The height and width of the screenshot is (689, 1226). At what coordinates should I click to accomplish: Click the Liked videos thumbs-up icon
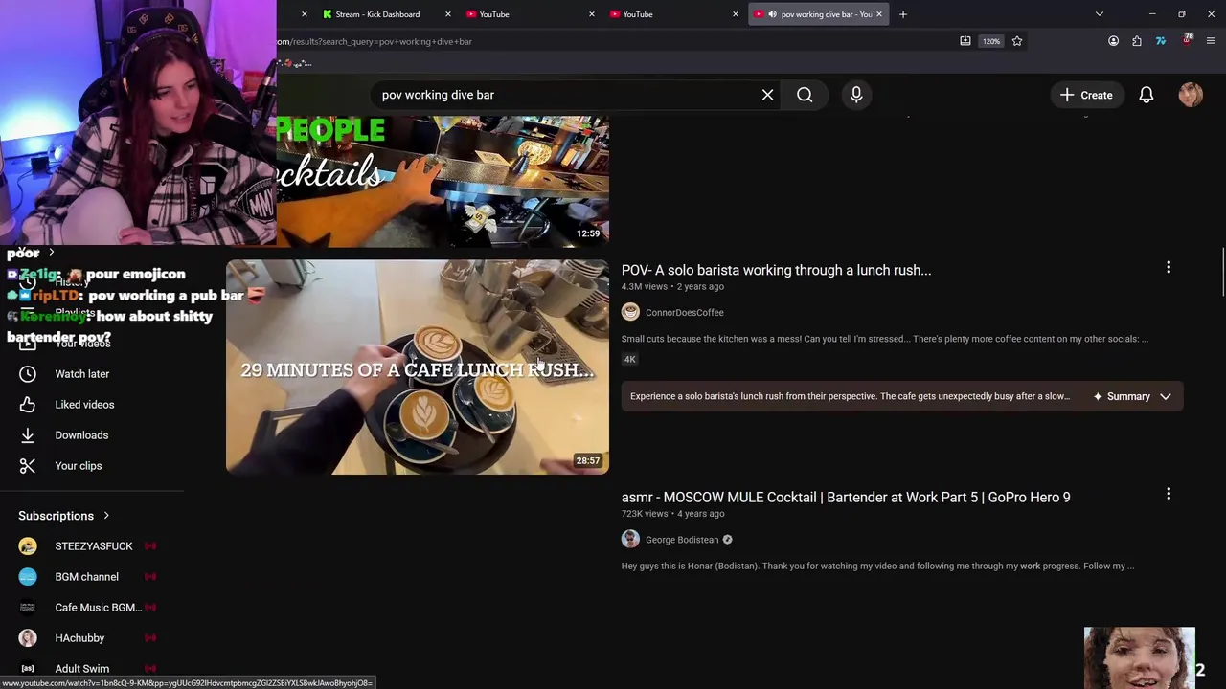[x=28, y=405]
